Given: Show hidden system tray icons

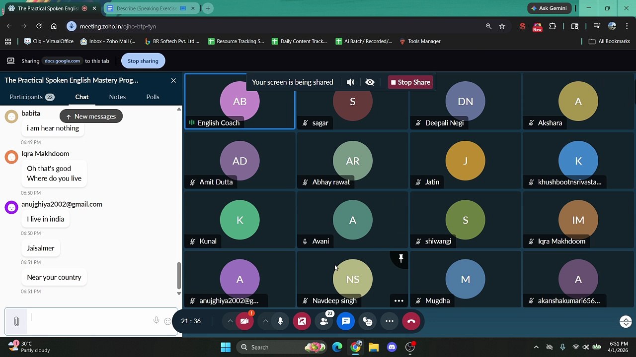Looking at the screenshot, I should (x=536, y=347).
